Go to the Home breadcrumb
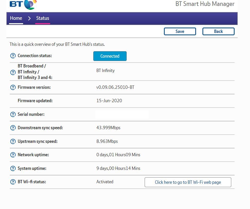Screen dimensions: 250x209 coord(16,18)
